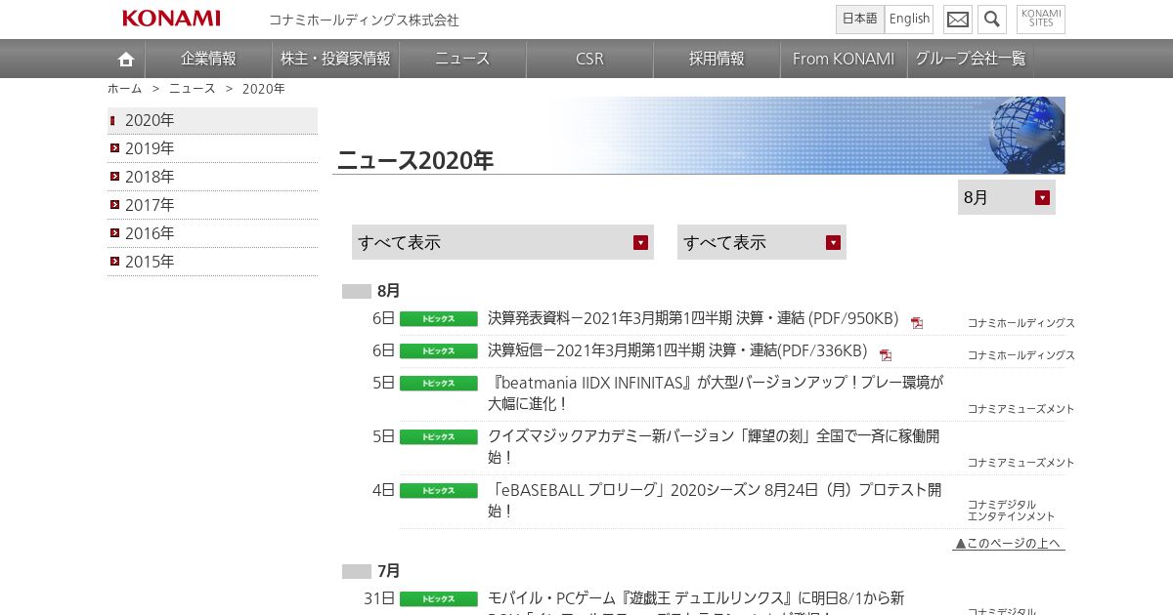Open 企業情報 menu
Viewport: 1173px width, 615px height.
208,59
